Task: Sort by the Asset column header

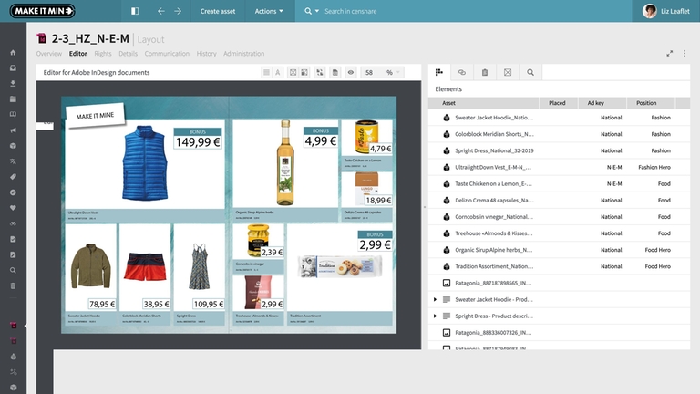Action: (484, 103)
